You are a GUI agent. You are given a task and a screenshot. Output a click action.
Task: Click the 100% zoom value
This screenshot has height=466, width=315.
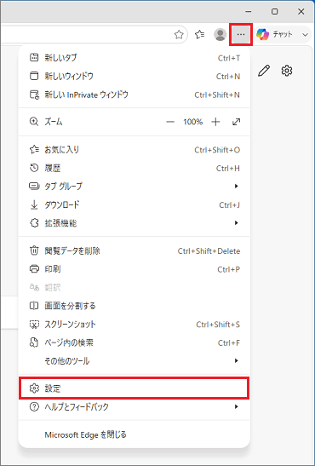tap(192, 122)
